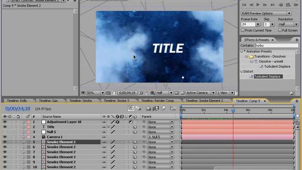Viewport: 302px width, 170px height.
Task: Switch to Timeline: Render Comp tab
Action: coord(158,101)
